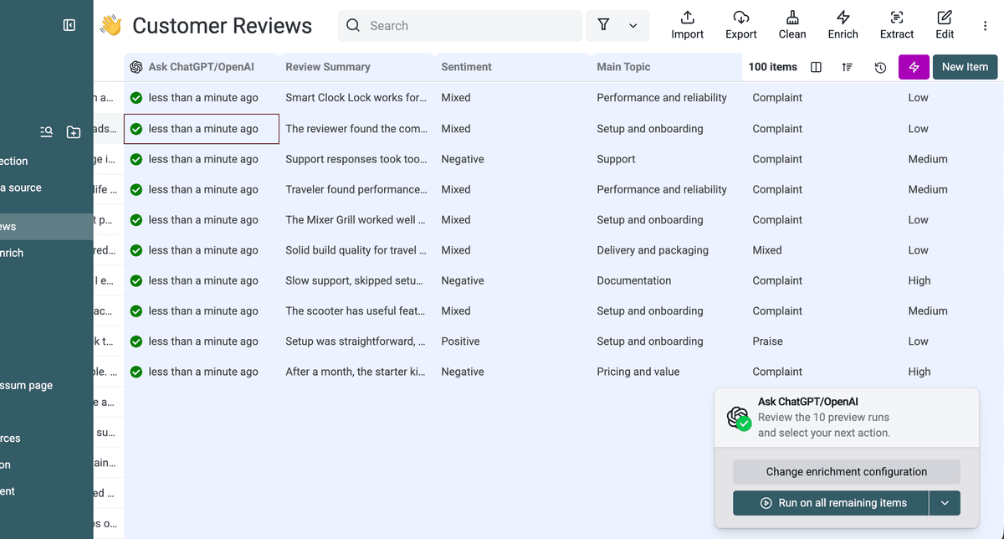Image resolution: width=1004 pixels, height=539 pixels.
Task: Click the purple lightning bolt button
Action: click(914, 67)
